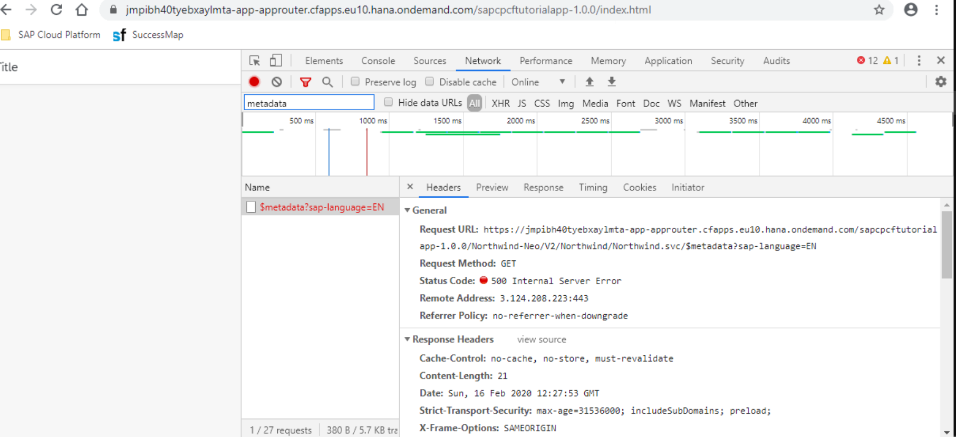The image size is (956, 437).
Task: Stop recording network log
Action: [x=254, y=82]
